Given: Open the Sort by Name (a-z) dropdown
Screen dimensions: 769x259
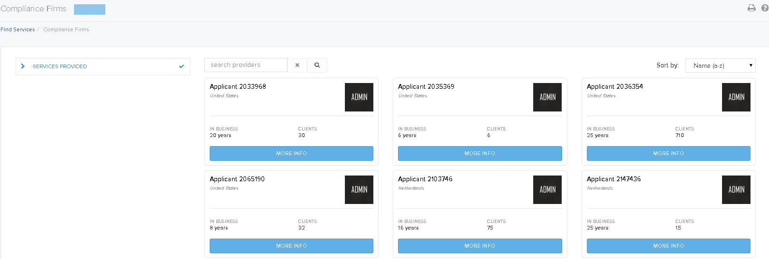Looking at the screenshot, I should tap(720, 65).
